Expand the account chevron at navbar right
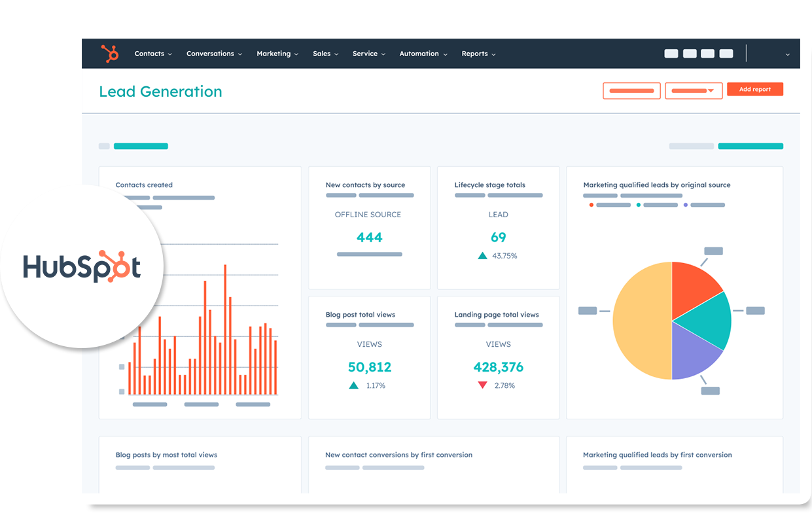The width and height of the screenshot is (812, 532). point(787,54)
